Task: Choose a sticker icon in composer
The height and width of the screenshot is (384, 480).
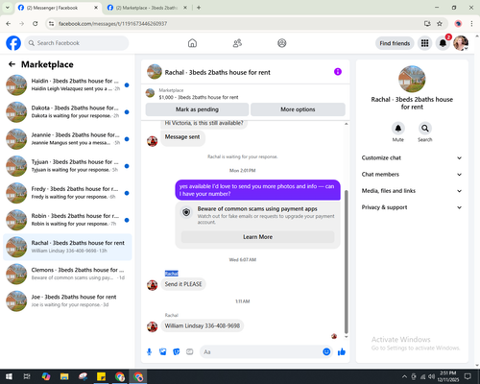Action: (177, 352)
